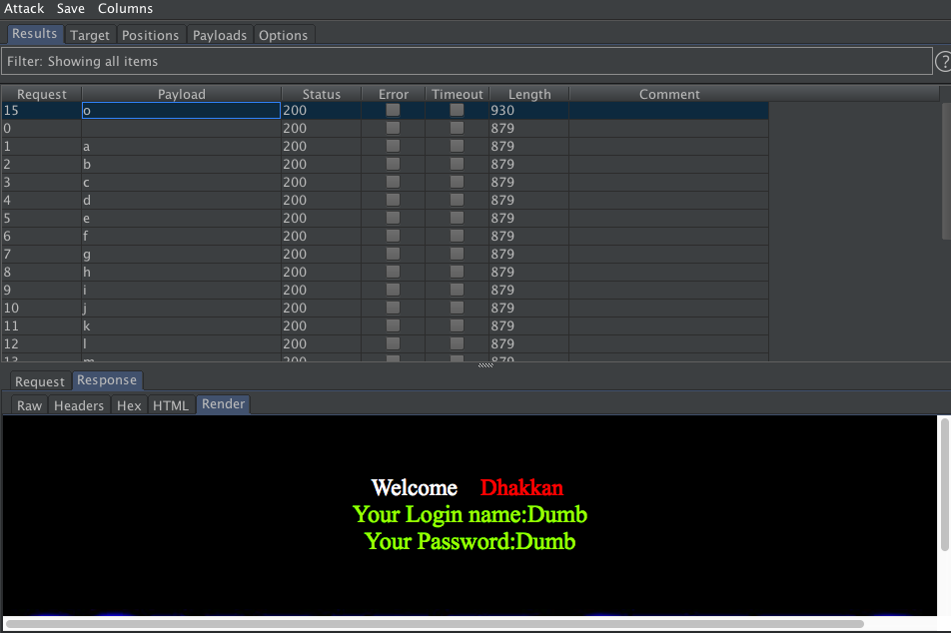Image resolution: width=951 pixels, height=633 pixels.
Task: Select the row with payload k
Action: pyautogui.click(x=386, y=325)
